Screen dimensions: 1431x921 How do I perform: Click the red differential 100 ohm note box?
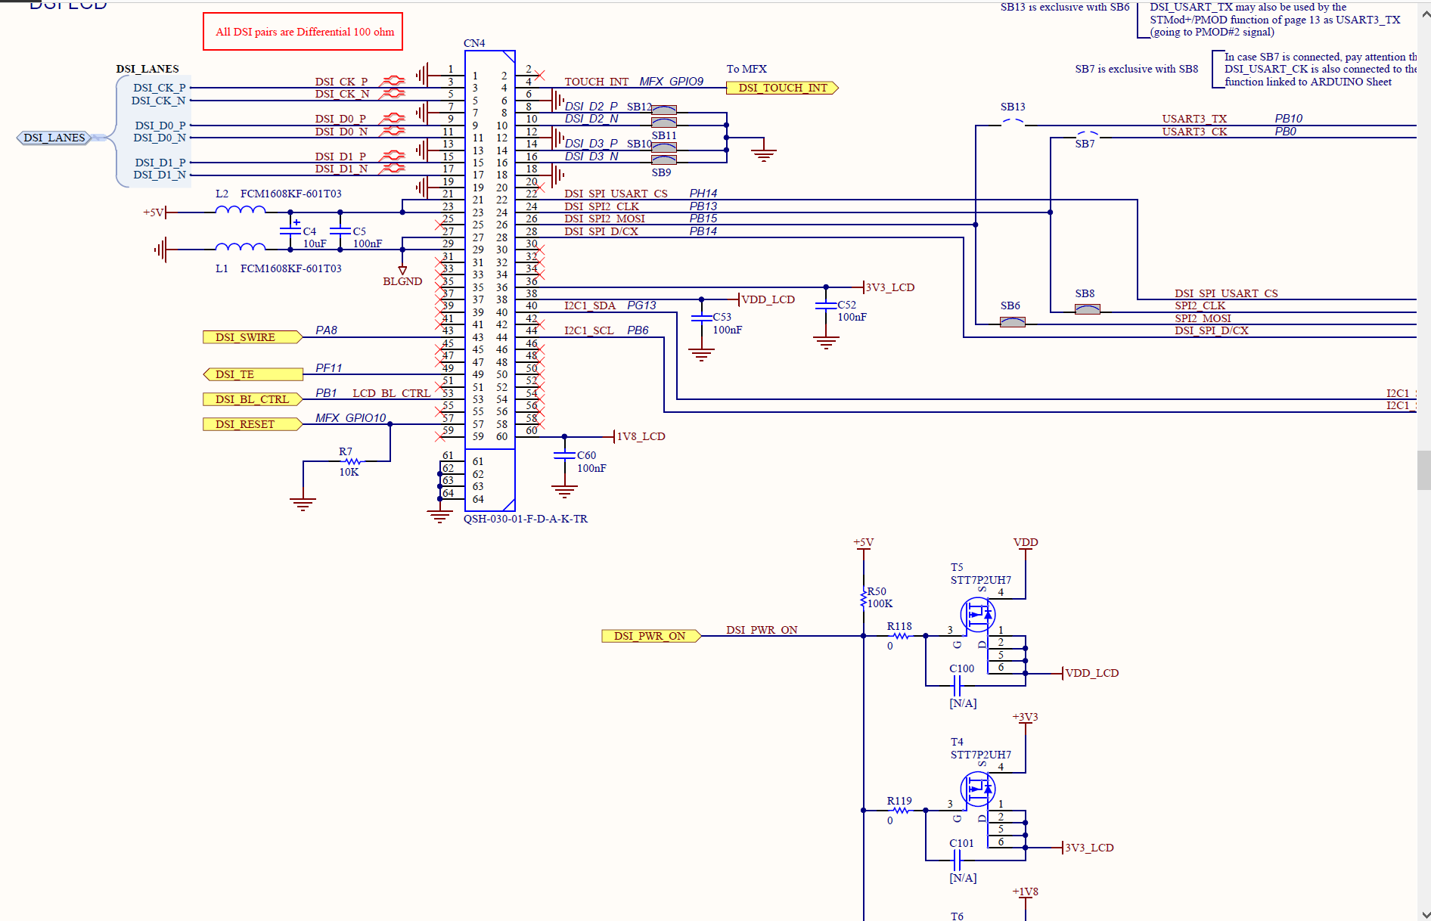pyautogui.click(x=303, y=32)
